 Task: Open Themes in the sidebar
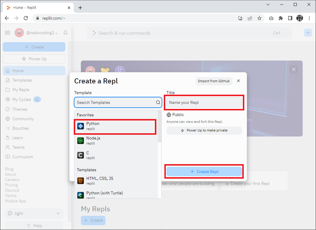(x=34, y=109)
